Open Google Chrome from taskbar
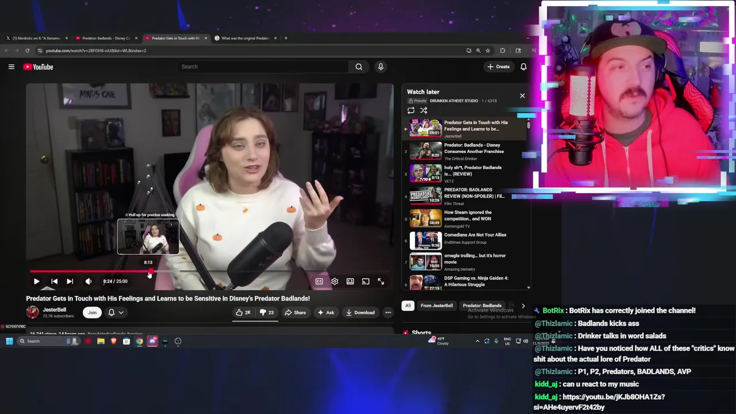This screenshot has width=736, height=414. (139, 341)
